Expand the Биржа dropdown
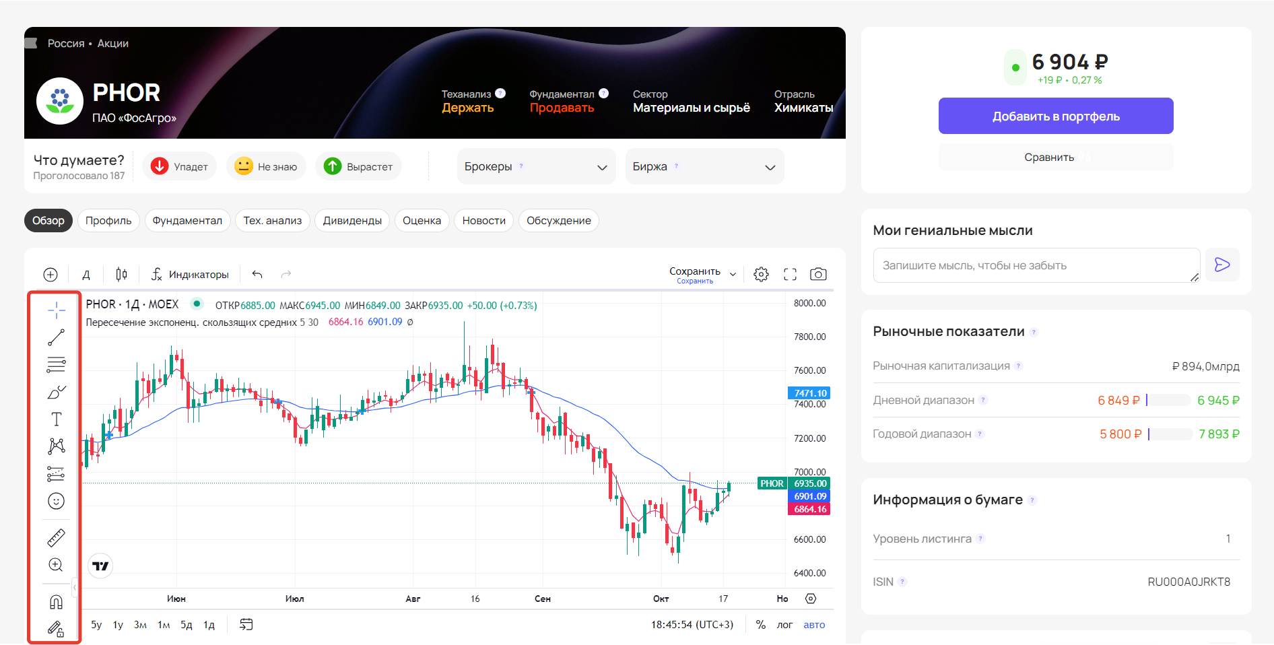The image size is (1274, 645). (704, 166)
